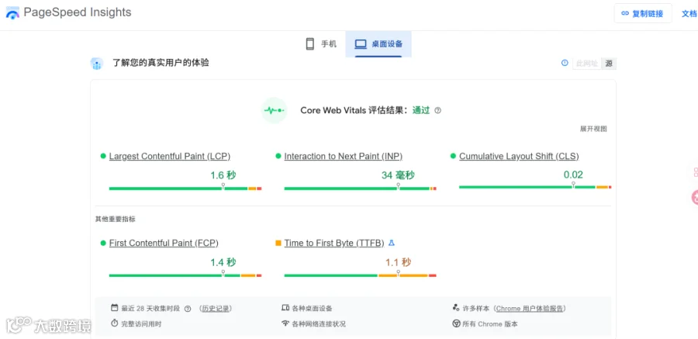The height and width of the screenshot is (339, 698).
Task: Click the green status dot beside CLS
Action: 453,156
